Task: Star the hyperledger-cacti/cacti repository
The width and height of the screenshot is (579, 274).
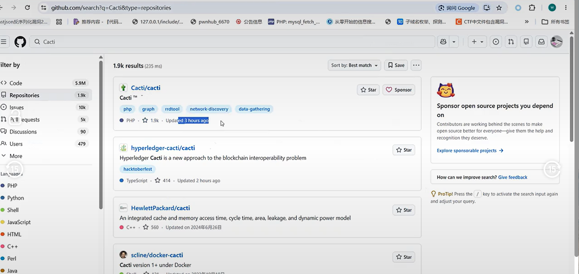Action: click(x=404, y=150)
